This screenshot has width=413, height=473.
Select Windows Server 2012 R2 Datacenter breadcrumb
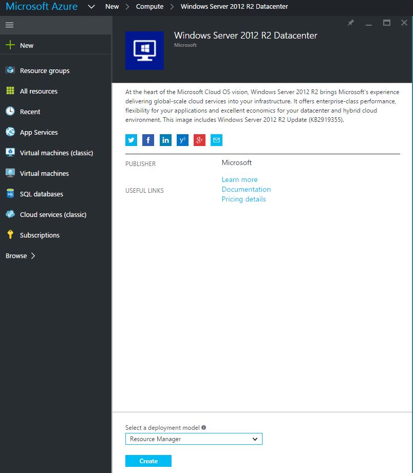point(234,6)
